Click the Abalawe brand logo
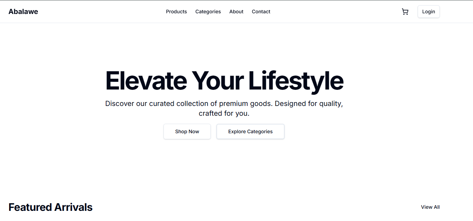473x221 pixels. coord(23,12)
